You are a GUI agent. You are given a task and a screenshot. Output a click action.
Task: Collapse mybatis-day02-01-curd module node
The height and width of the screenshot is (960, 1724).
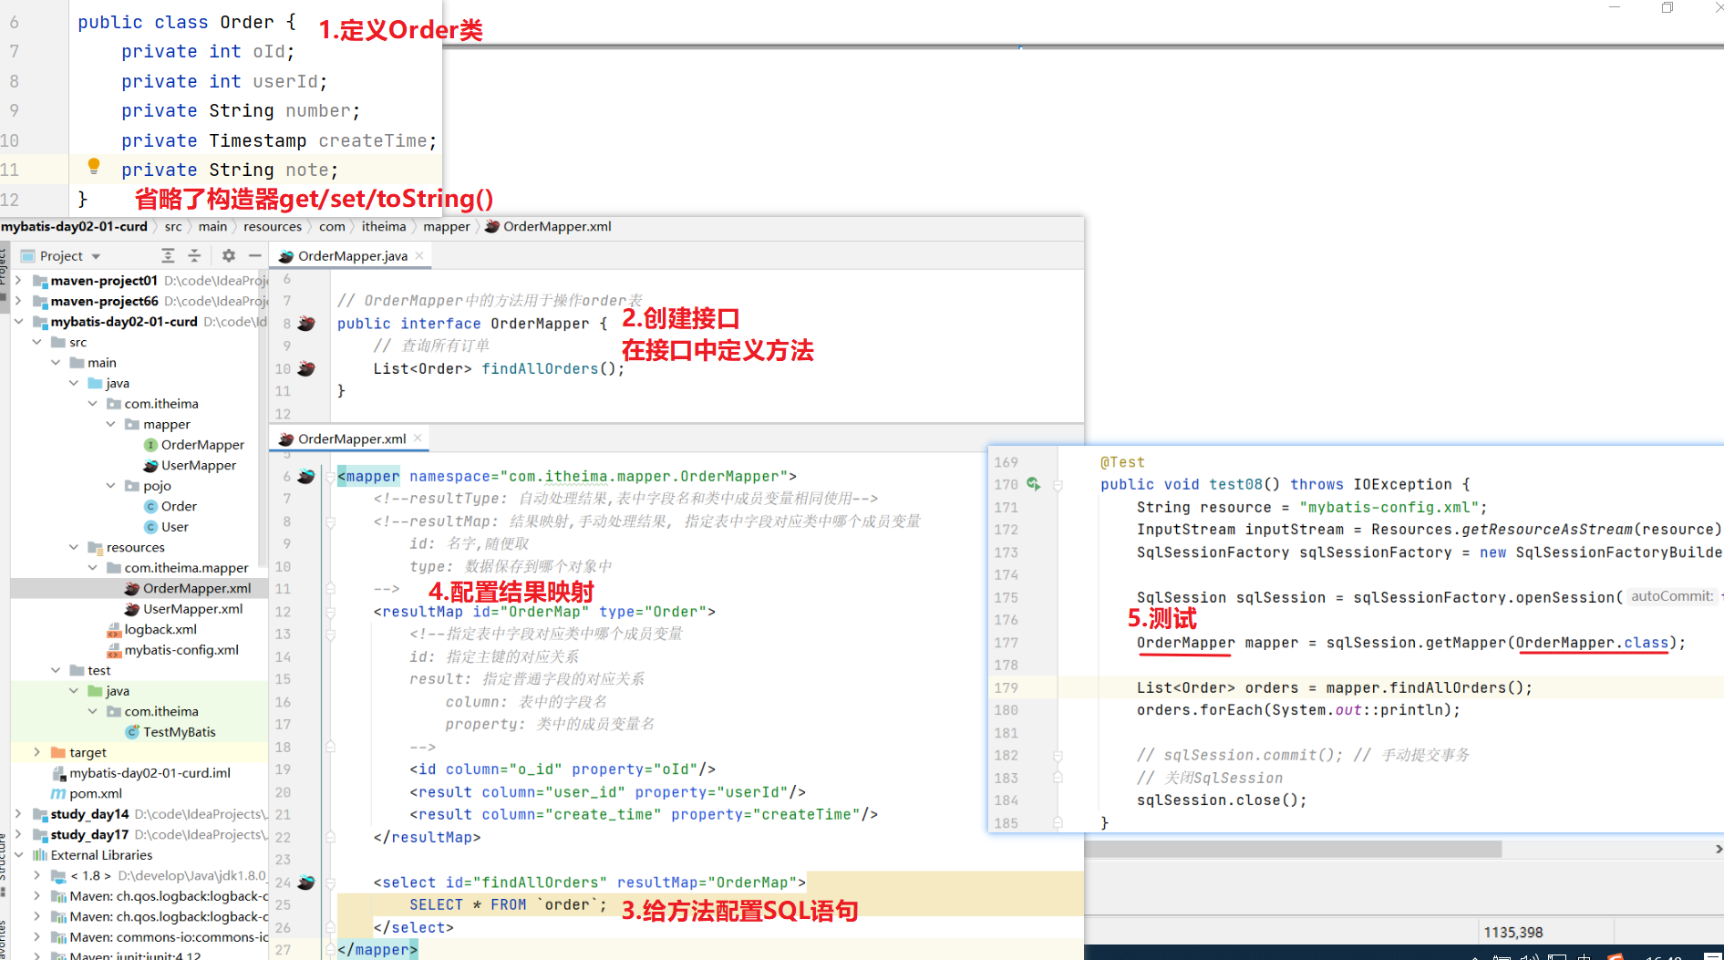click(18, 322)
